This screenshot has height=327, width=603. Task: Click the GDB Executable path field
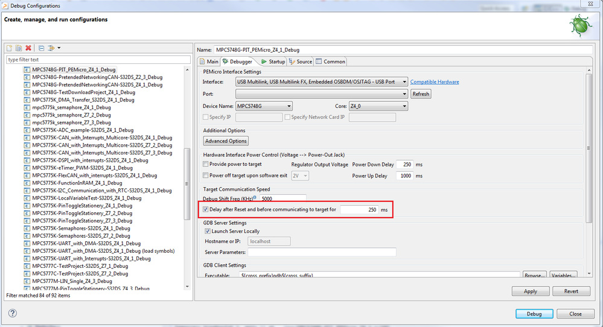click(379, 275)
